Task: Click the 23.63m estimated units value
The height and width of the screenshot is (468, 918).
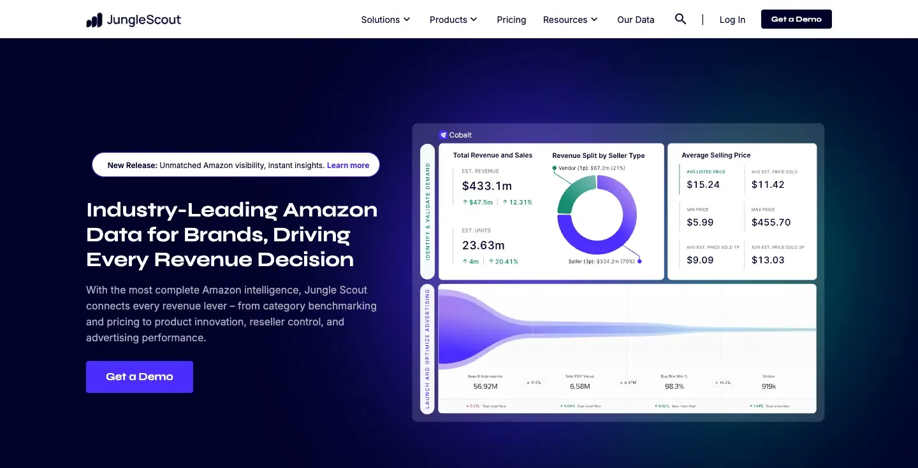Action: (483, 245)
